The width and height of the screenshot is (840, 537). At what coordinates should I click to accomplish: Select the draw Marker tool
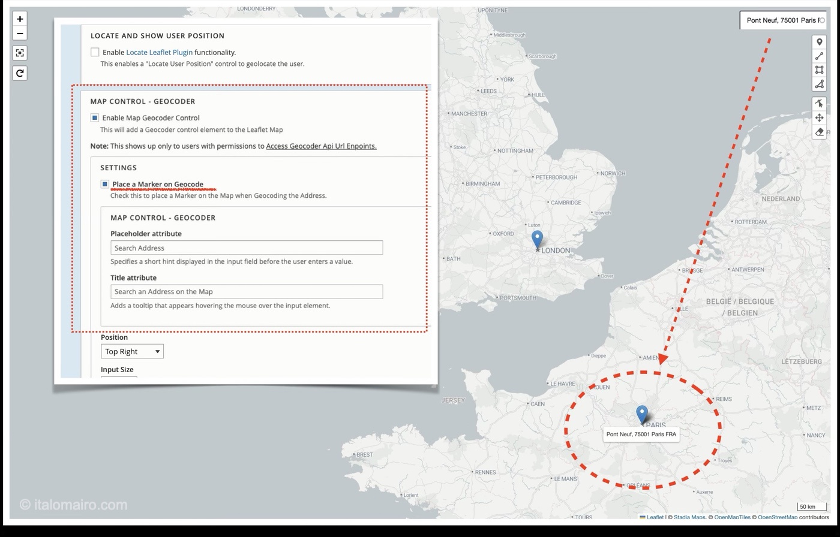coord(819,41)
